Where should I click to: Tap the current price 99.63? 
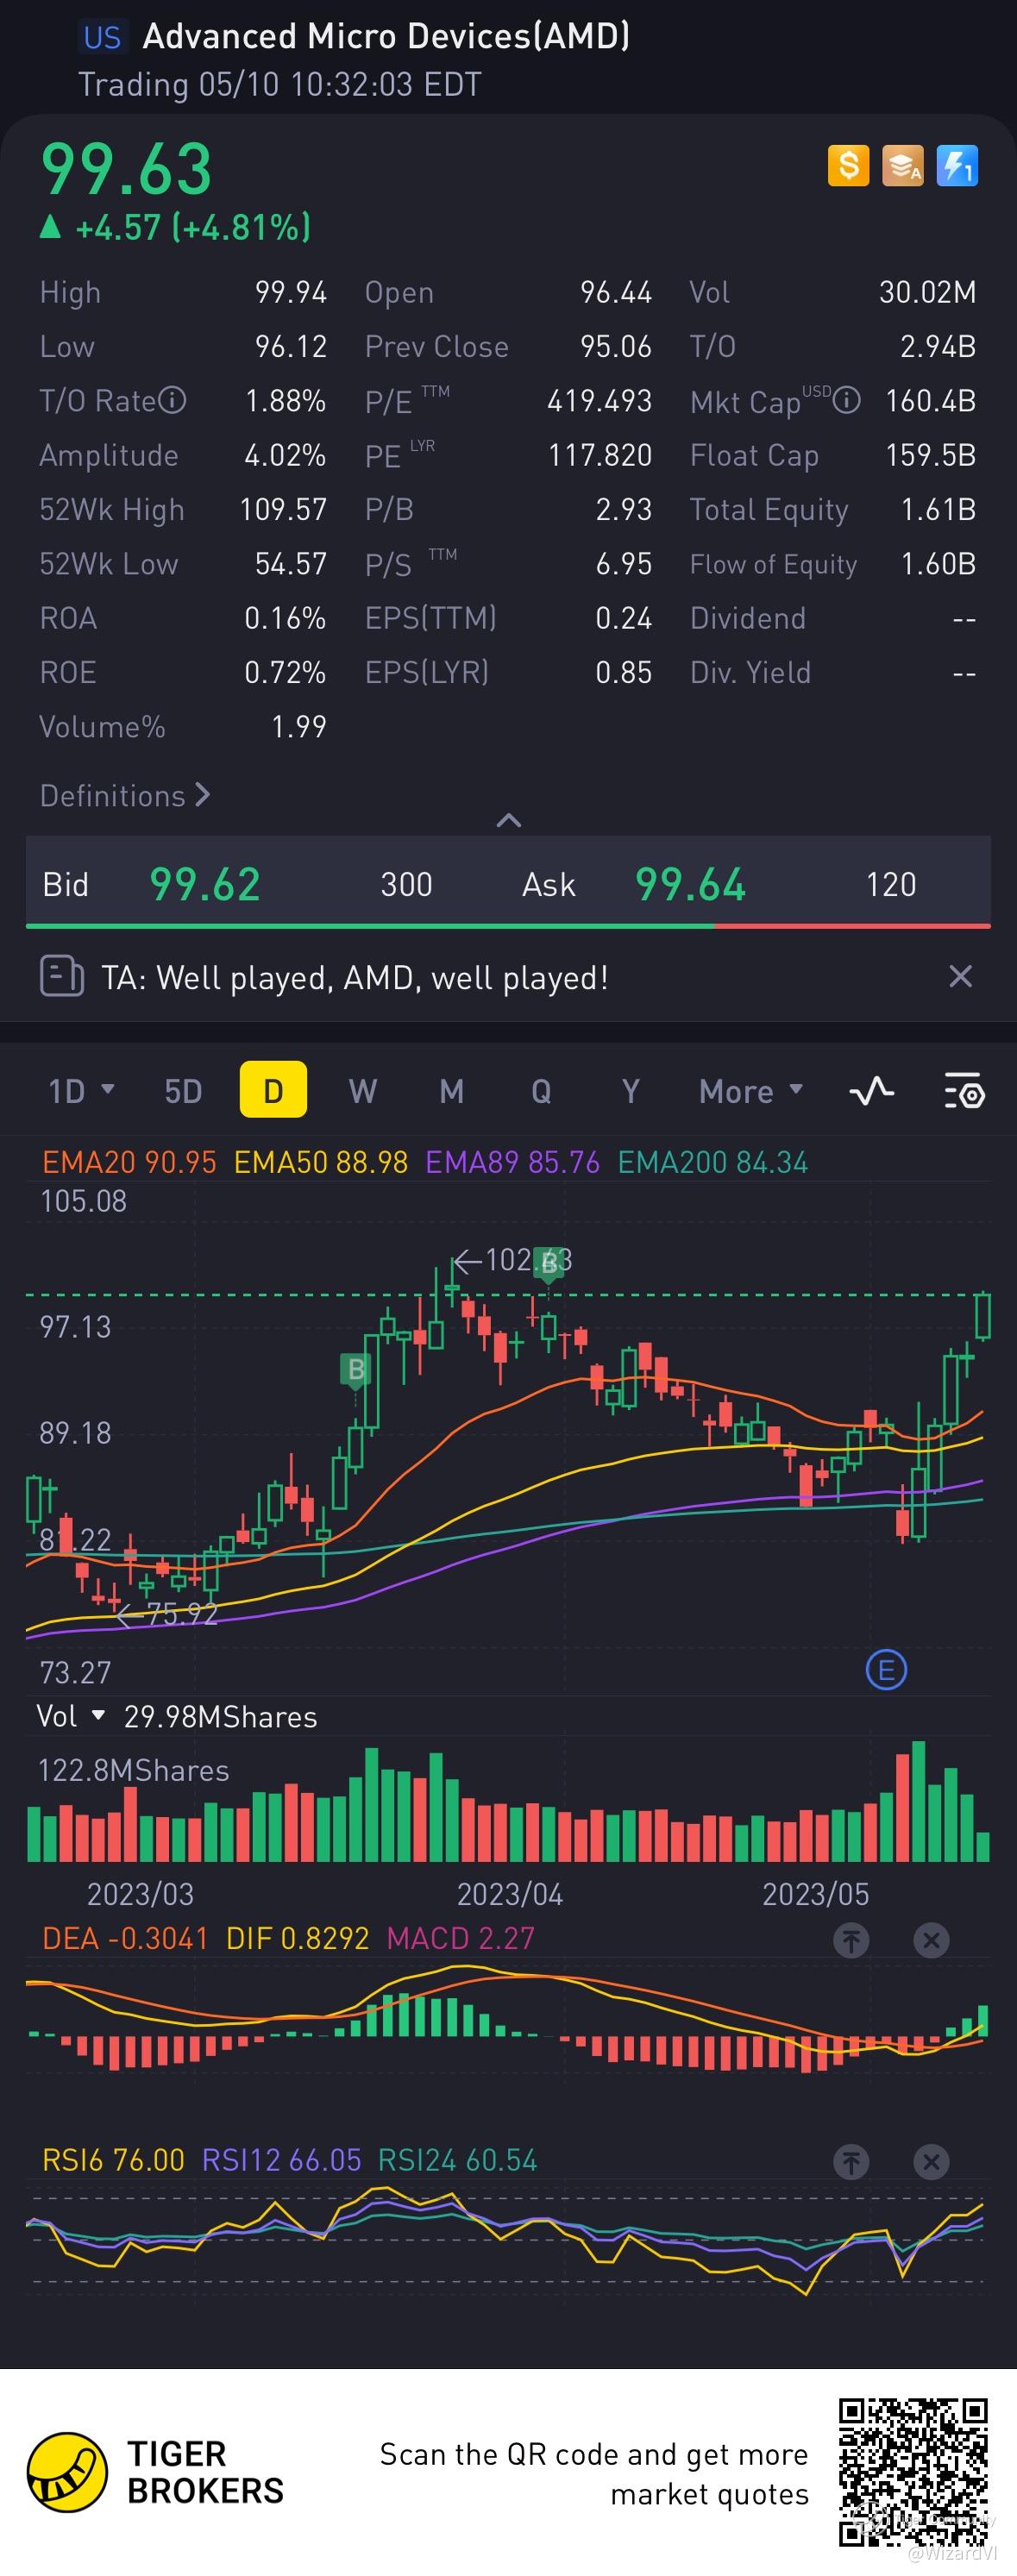pyautogui.click(x=126, y=168)
